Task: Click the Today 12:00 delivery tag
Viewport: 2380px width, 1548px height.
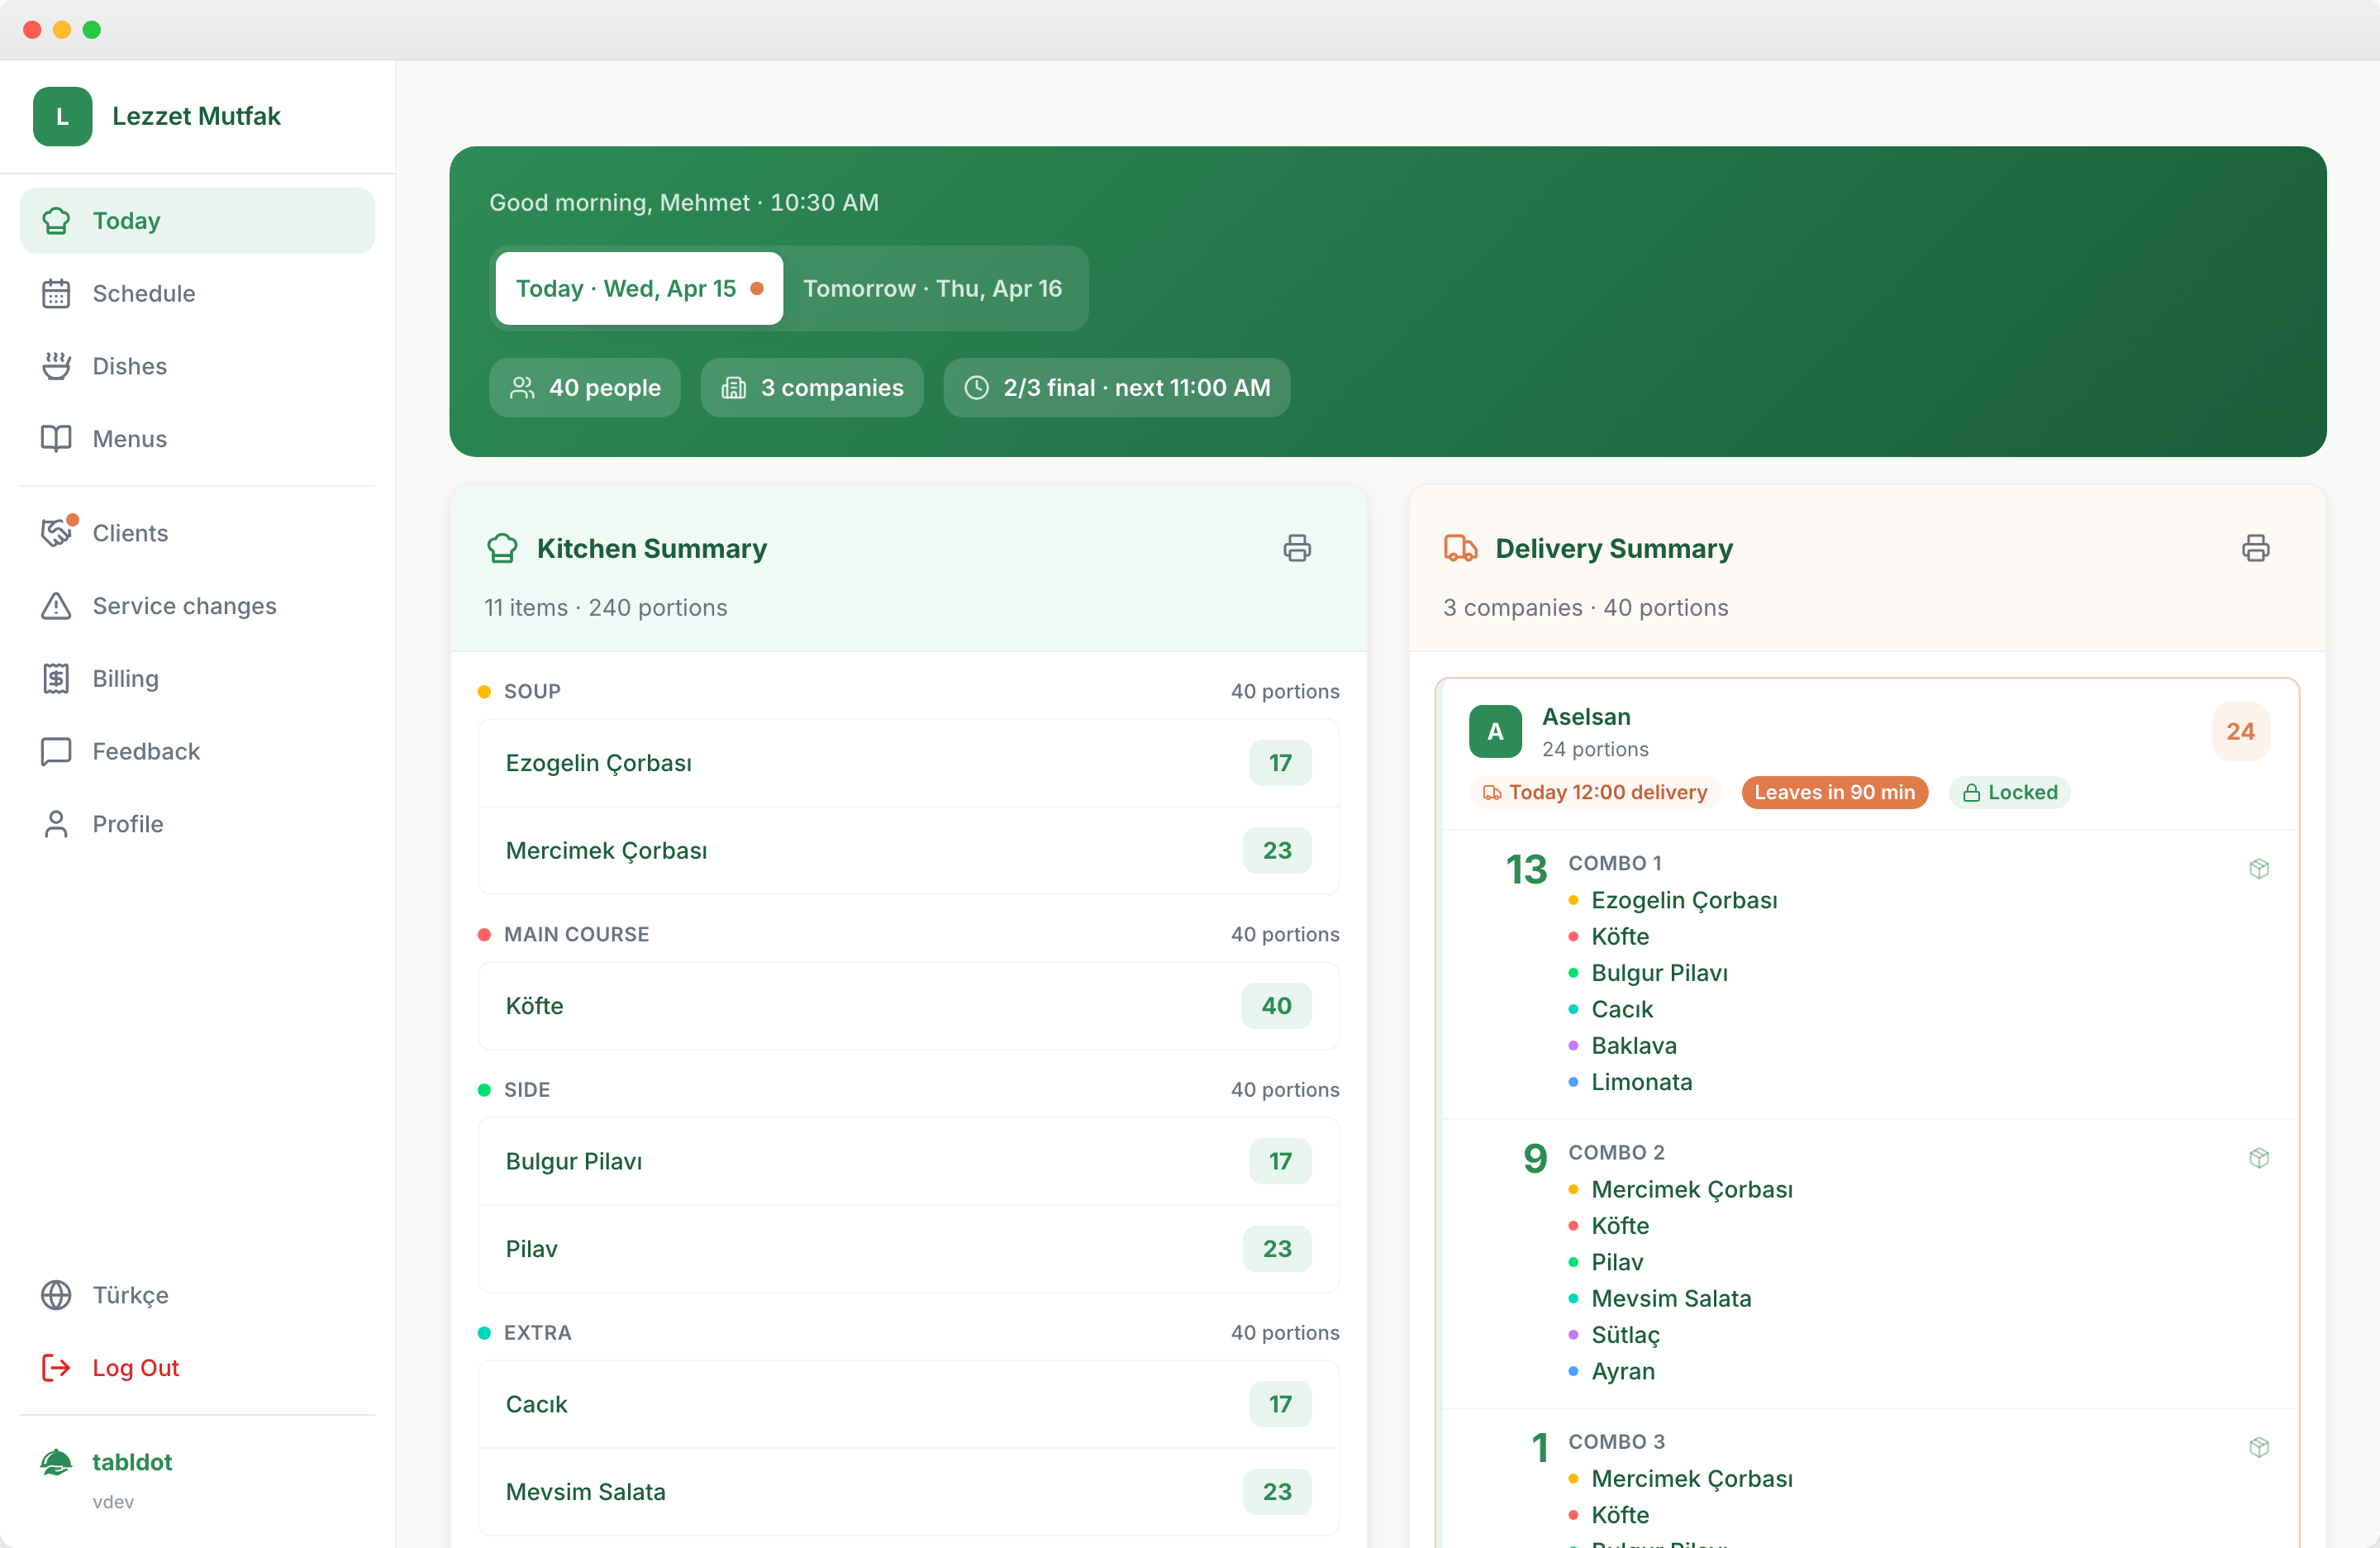Action: point(1595,792)
